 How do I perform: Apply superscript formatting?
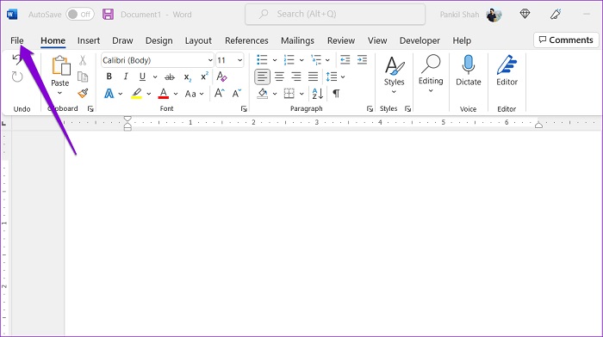pyautogui.click(x=205, y=76)
